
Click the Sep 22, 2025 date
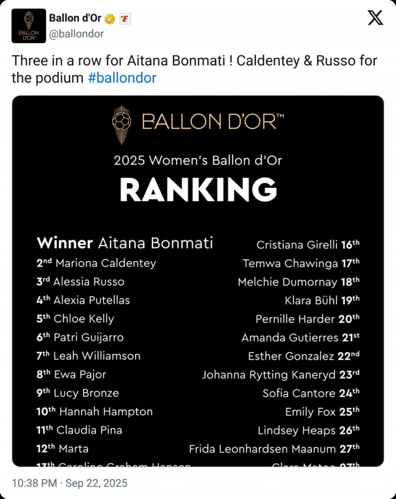point(96,483)
